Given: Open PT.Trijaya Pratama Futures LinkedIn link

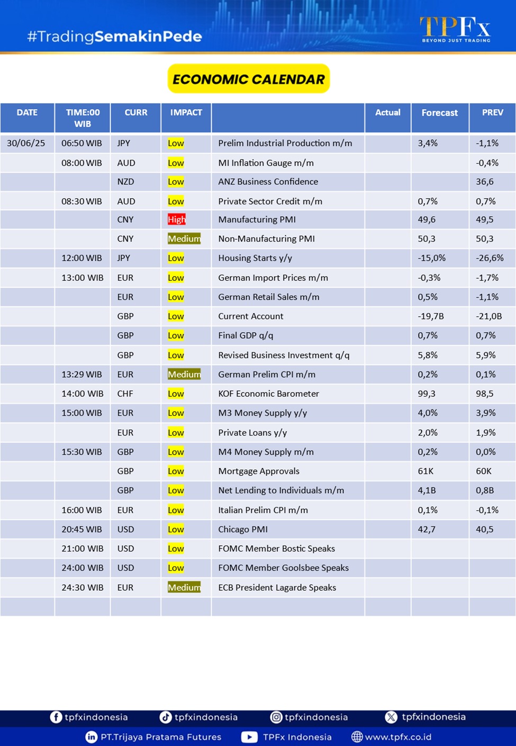Looking at the screenshot, I should pos(161,737).
